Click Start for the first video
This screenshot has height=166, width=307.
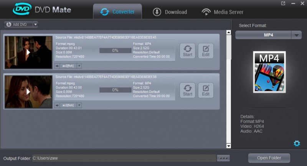coord(187,51)
